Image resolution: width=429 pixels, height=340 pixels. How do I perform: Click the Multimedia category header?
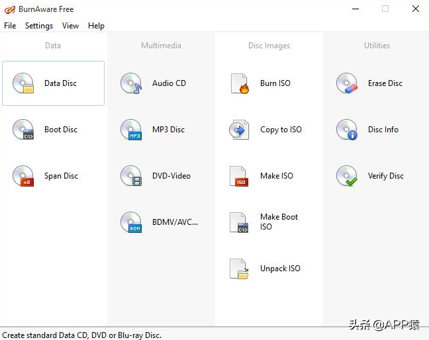click(x=161, y=46)
